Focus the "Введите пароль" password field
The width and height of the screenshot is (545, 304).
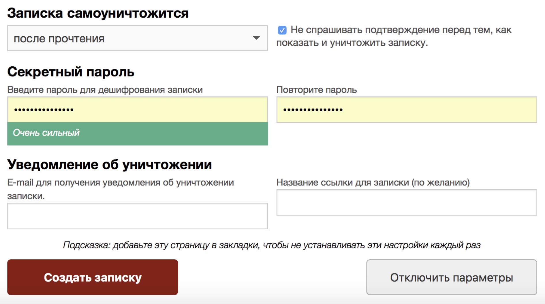tap(137, 110)
